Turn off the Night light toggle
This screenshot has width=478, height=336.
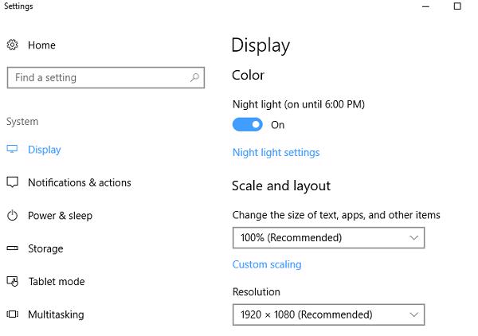tap(248, 125)
